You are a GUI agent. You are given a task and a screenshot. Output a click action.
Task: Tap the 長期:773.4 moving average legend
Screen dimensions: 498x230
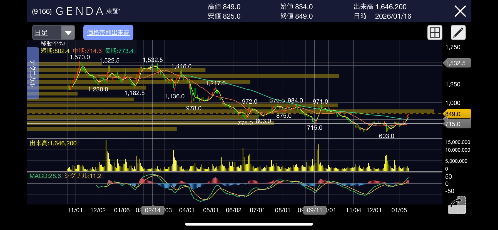(x=119, y=51)
